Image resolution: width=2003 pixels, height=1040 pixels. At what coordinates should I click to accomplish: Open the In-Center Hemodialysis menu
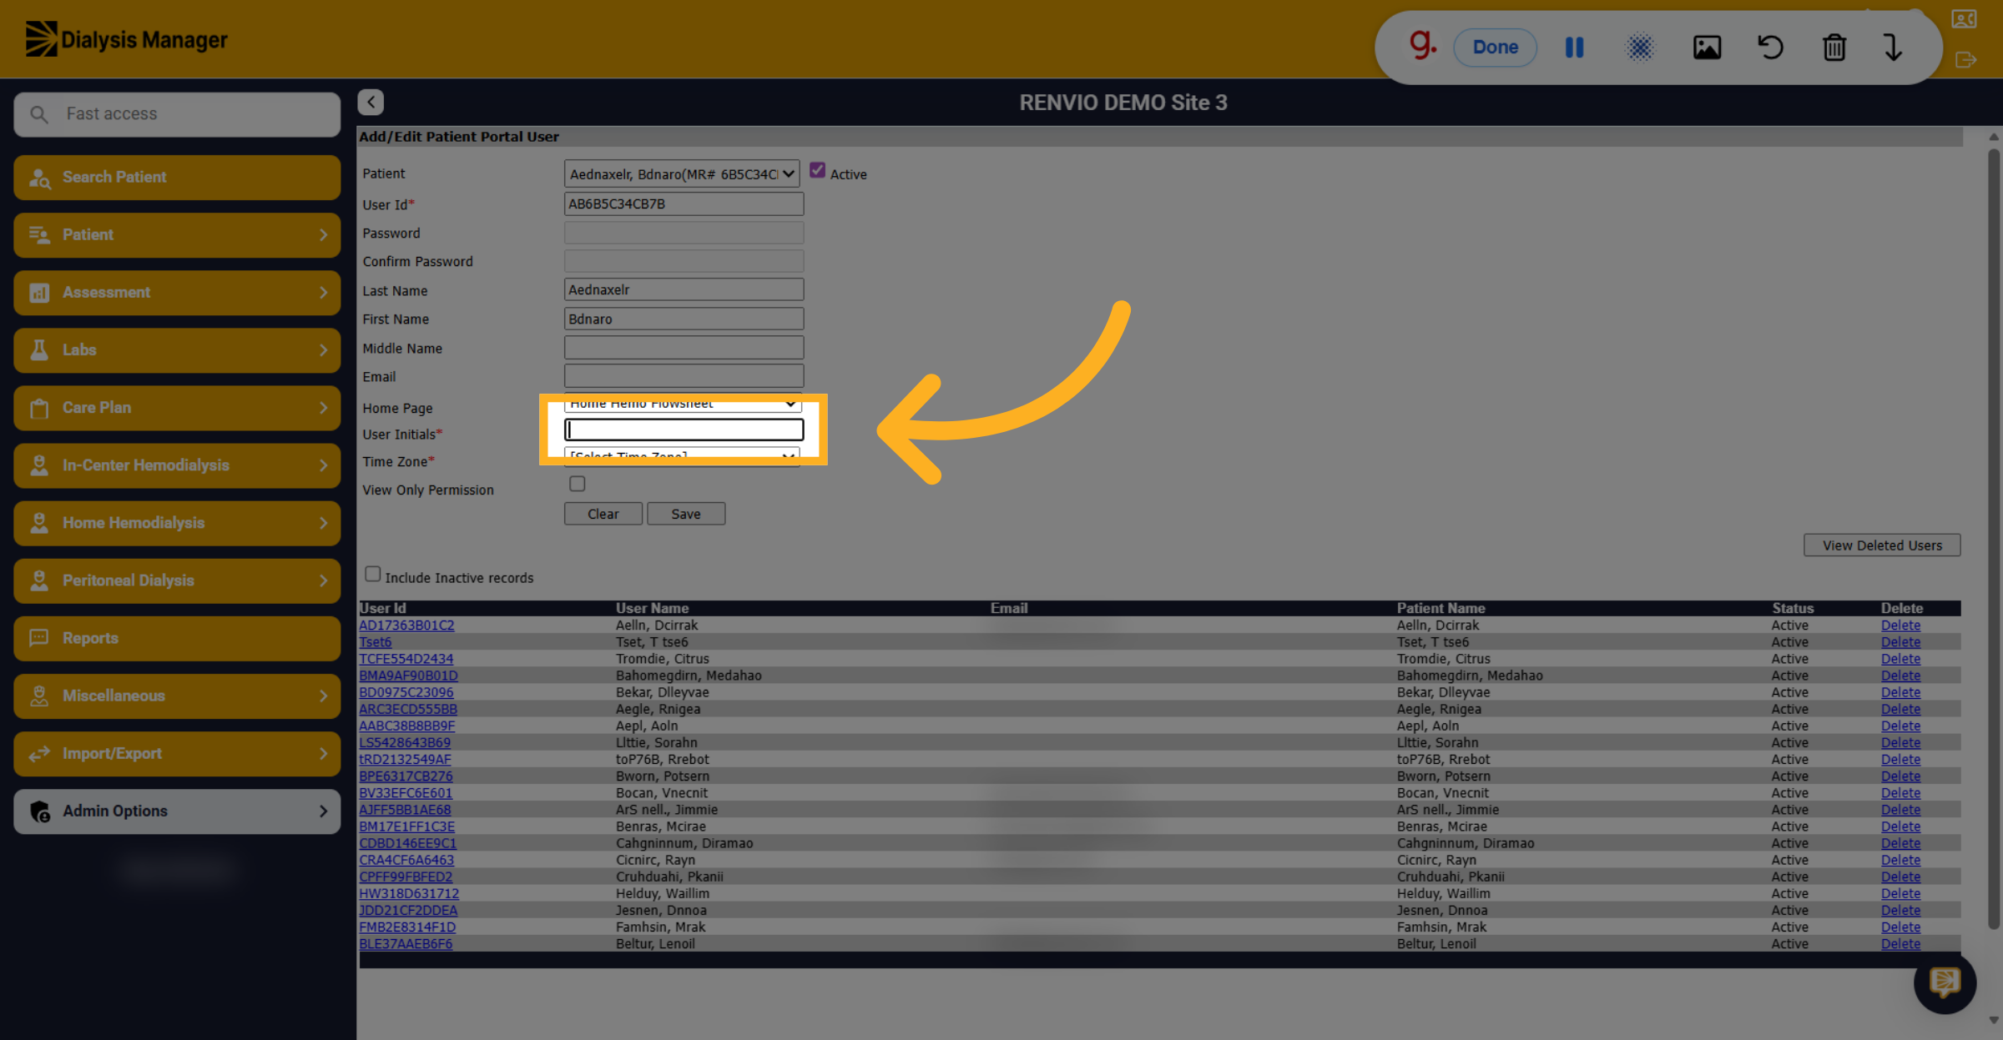[x=177, y=465]
